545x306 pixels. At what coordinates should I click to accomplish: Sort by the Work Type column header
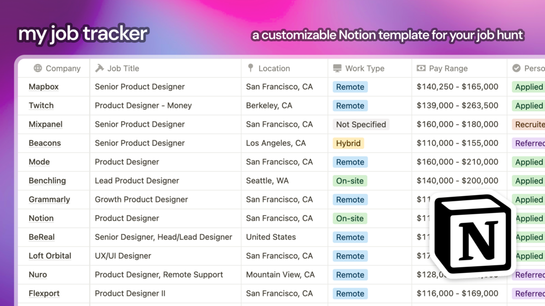(364, 68)
